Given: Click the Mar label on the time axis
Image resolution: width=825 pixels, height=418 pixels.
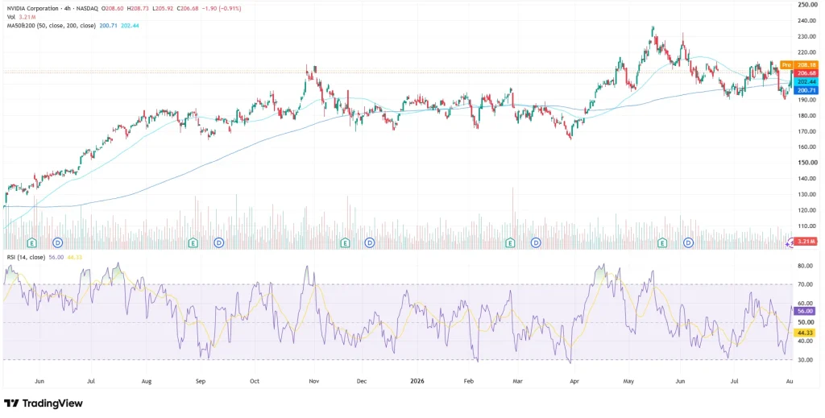Looking at the screenshot, I should [x=518, y=380].
